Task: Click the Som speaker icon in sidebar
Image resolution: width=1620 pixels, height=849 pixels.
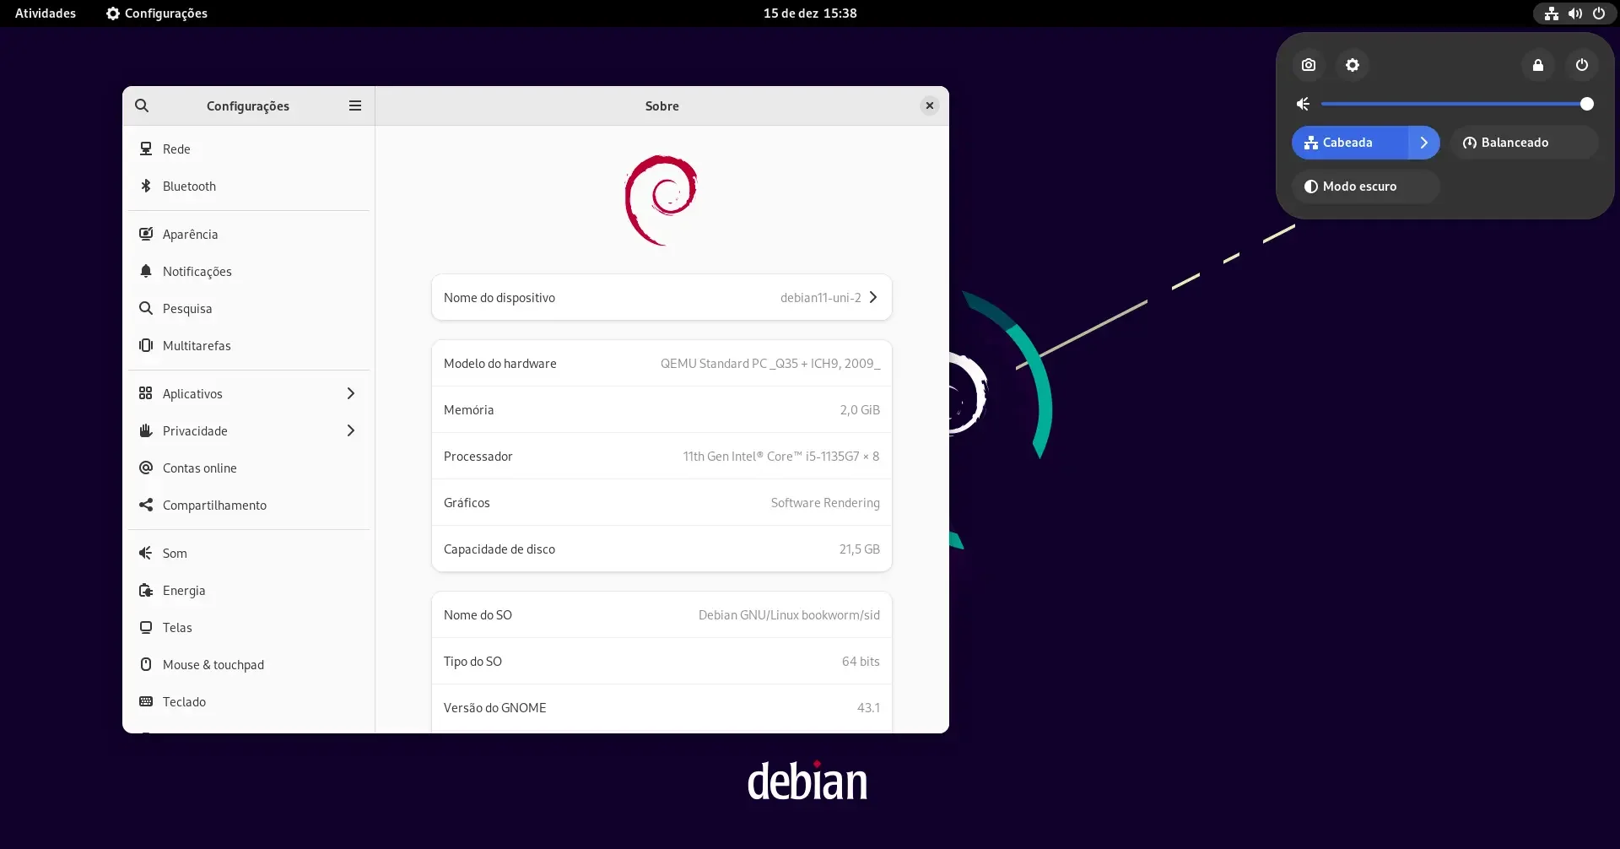Action: coord(146,553)
